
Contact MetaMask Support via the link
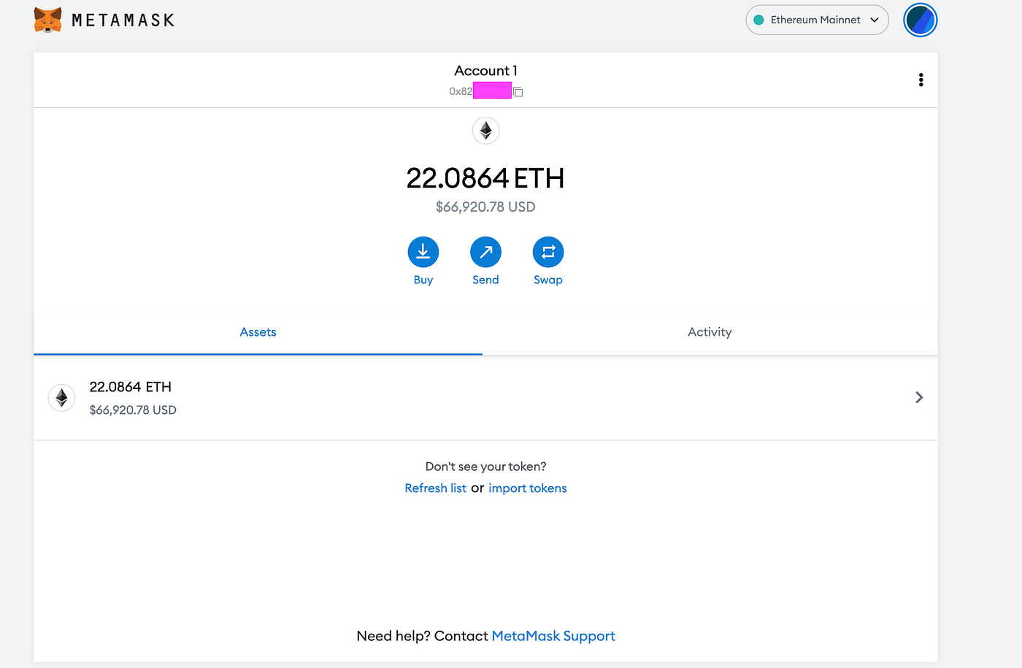coord(553,636)
